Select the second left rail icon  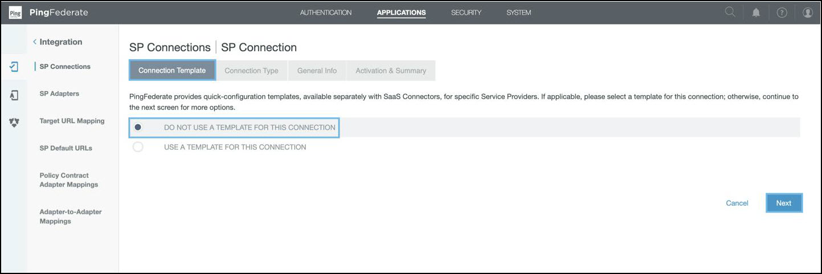pos(14,95)
